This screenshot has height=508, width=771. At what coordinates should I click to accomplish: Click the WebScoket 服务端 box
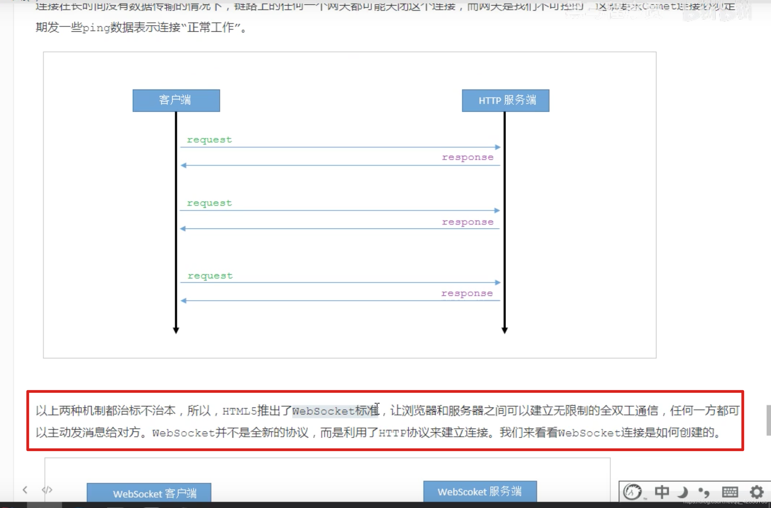click(480, 491)
